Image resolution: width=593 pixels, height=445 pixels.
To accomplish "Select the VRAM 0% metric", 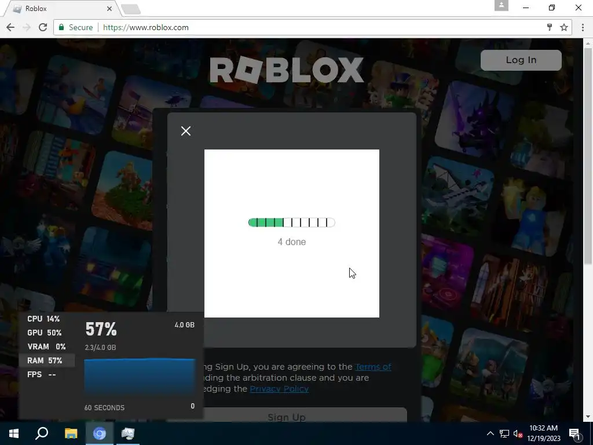I will [47, 346].
